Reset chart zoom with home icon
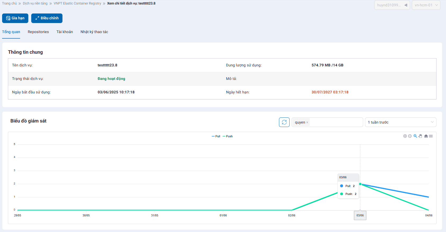446x232 pixels. point(426,136)
